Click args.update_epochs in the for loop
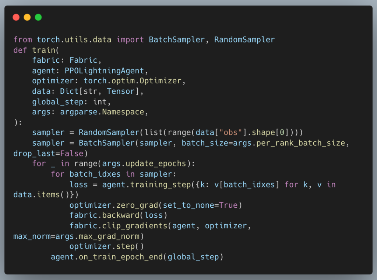The image size is (377, 280). pyautogui.click(x=144, y=163)
